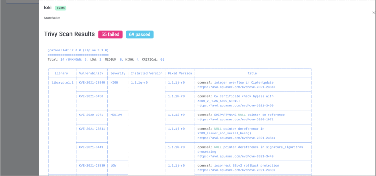Click the signature_algorithms NULL pointer title
Image resolution: width=376 pixels, height=176 pixels.
pos(250,147)
